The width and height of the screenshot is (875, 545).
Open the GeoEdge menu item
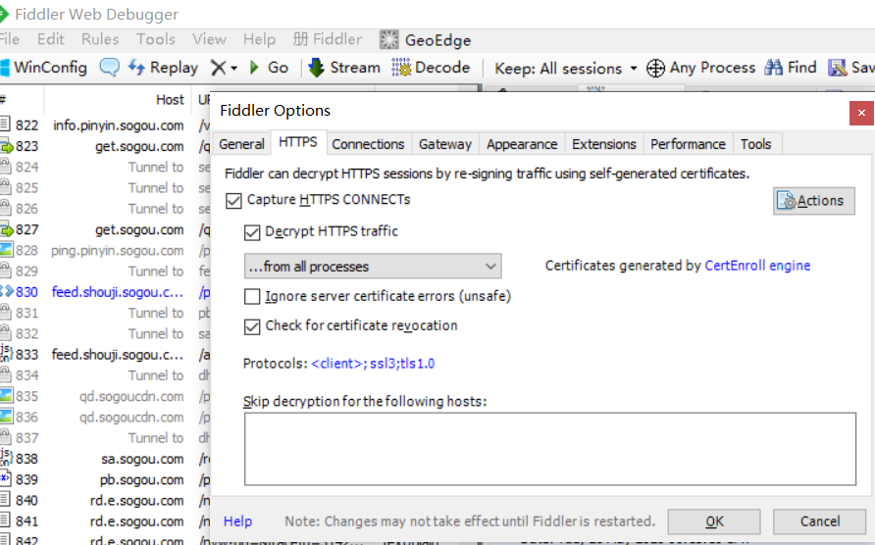pyautogui.click(x=425, y=40)
